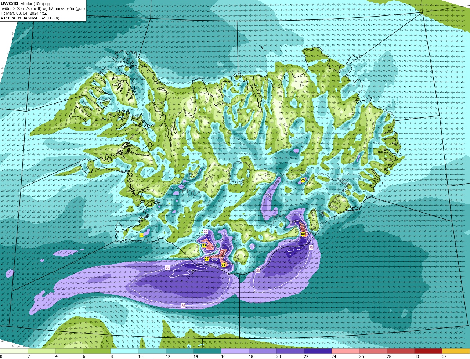Click the title line 'UWC/IG: Vindur (10m) og'
470x359 pixels.
[x=25, y=4]
